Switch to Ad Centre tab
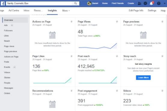This screenshot has height=111, width=167. click(14, 10)
